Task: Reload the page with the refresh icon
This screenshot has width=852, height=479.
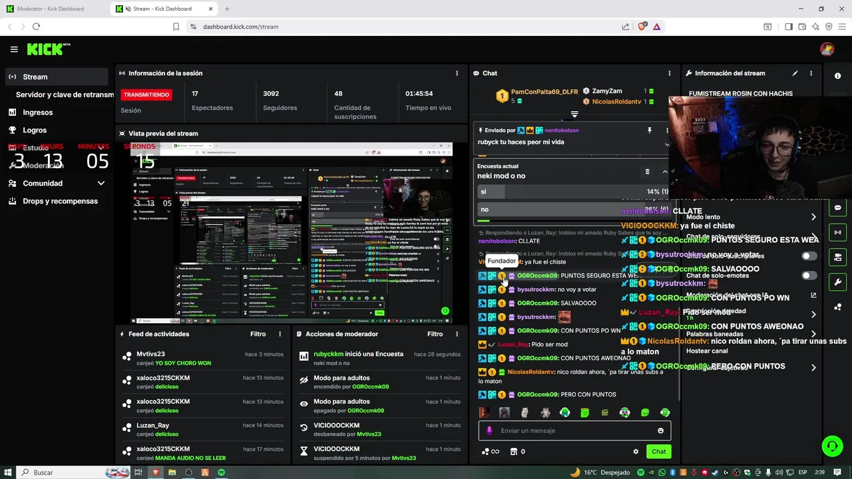Action: click(x=36, y=27)
